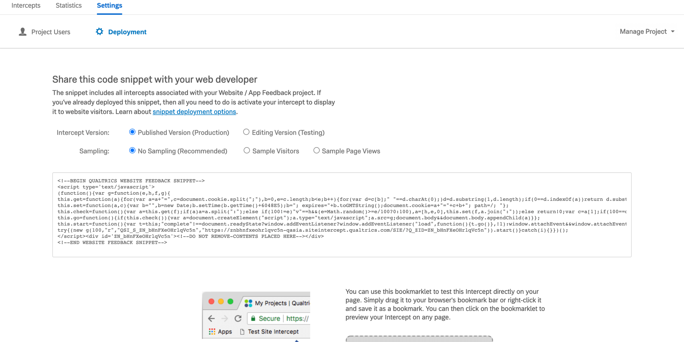Click the Sampling label
The width and height of the screenshot is (684, 342).
coord(94,151)
